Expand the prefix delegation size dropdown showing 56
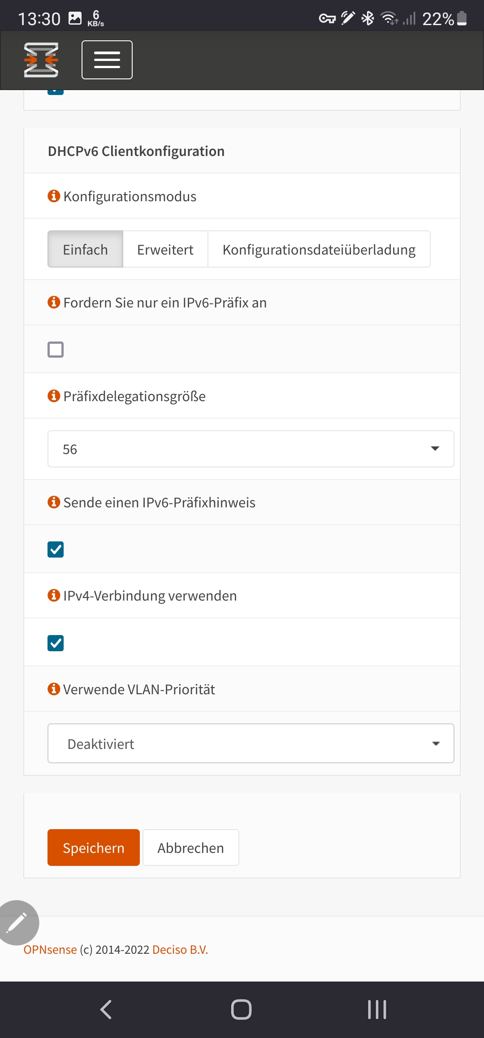The image size is (484, 1038). click(x=251, y=449)
